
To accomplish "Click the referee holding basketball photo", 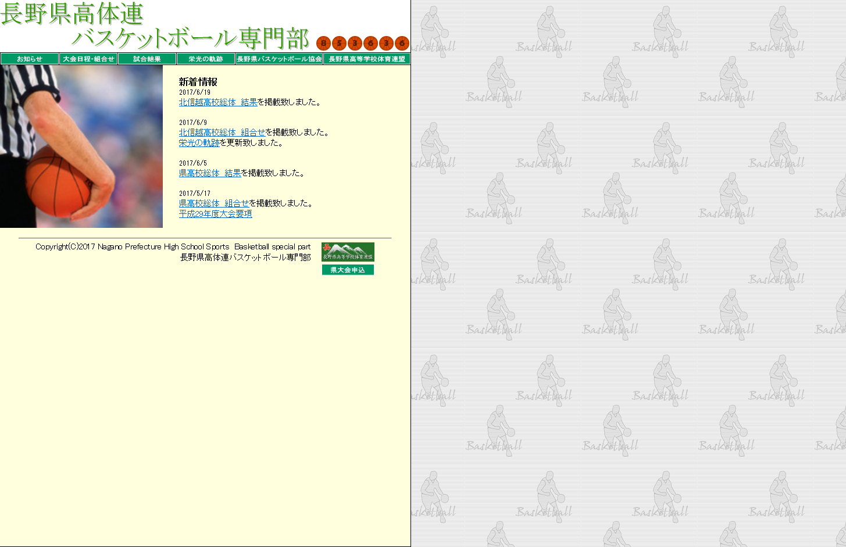I will 81,146.
